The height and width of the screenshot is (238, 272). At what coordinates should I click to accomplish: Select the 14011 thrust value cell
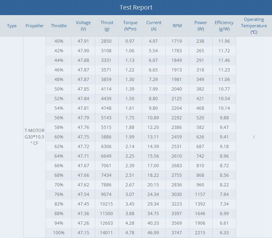tap(107, 233)
